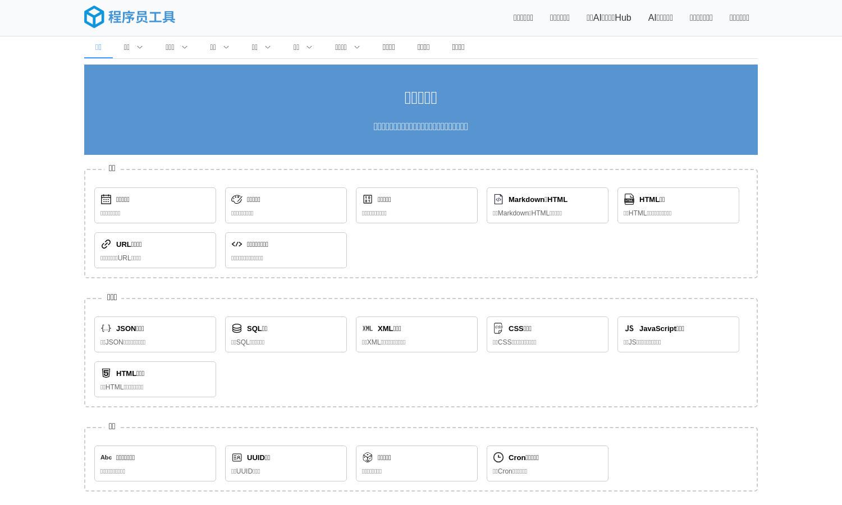
Task: Click the clock icon beside Cron
Action: [x=498, y=457]
